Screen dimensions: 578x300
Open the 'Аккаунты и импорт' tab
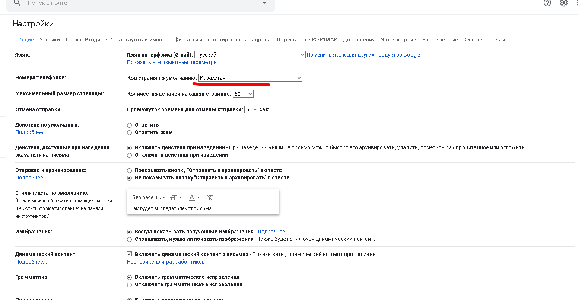click(143, 39)
